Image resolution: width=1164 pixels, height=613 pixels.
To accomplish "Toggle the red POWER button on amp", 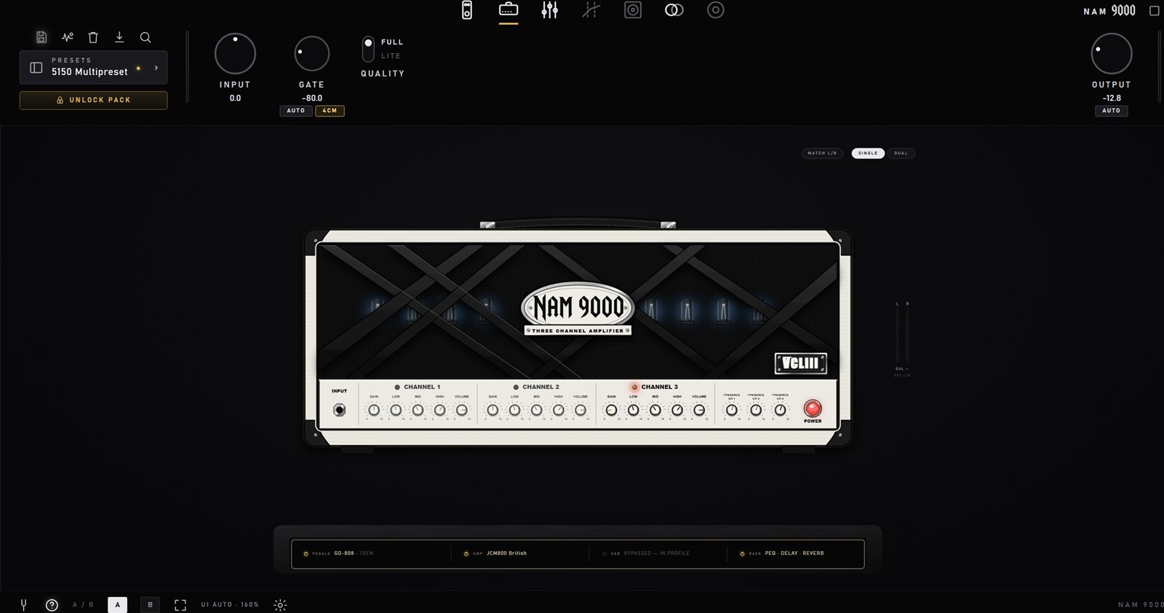I will pyautogui.click(x=813, y=408).
